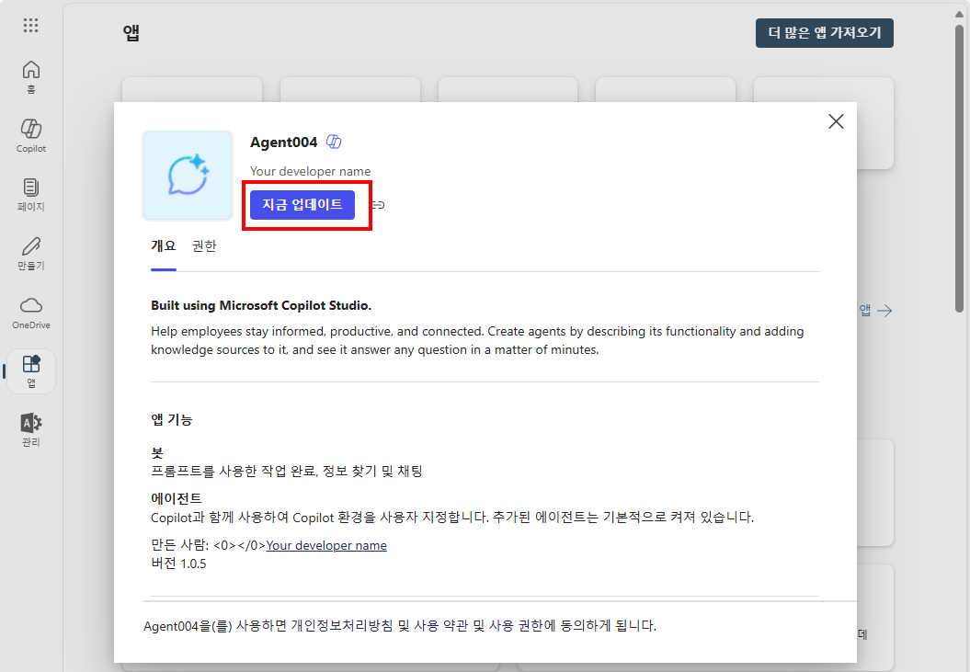Close the Agent004 details dialog
Image resolution: width=970 pixels, height=672 pixels.
pos(836,121)
